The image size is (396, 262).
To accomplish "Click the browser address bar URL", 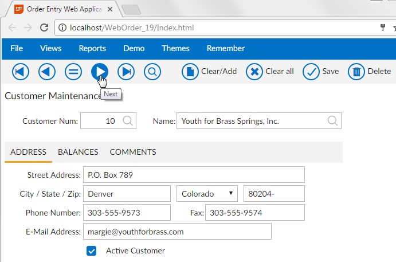I will click(132, 28).
